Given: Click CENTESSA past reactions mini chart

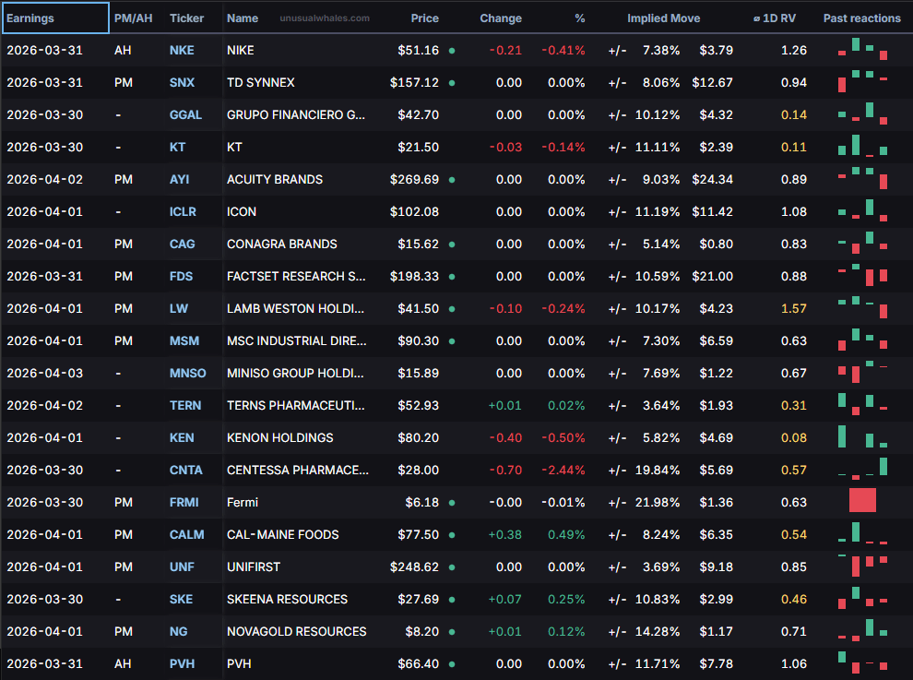Looking at the screenshot, I should (x=862, y=469).
